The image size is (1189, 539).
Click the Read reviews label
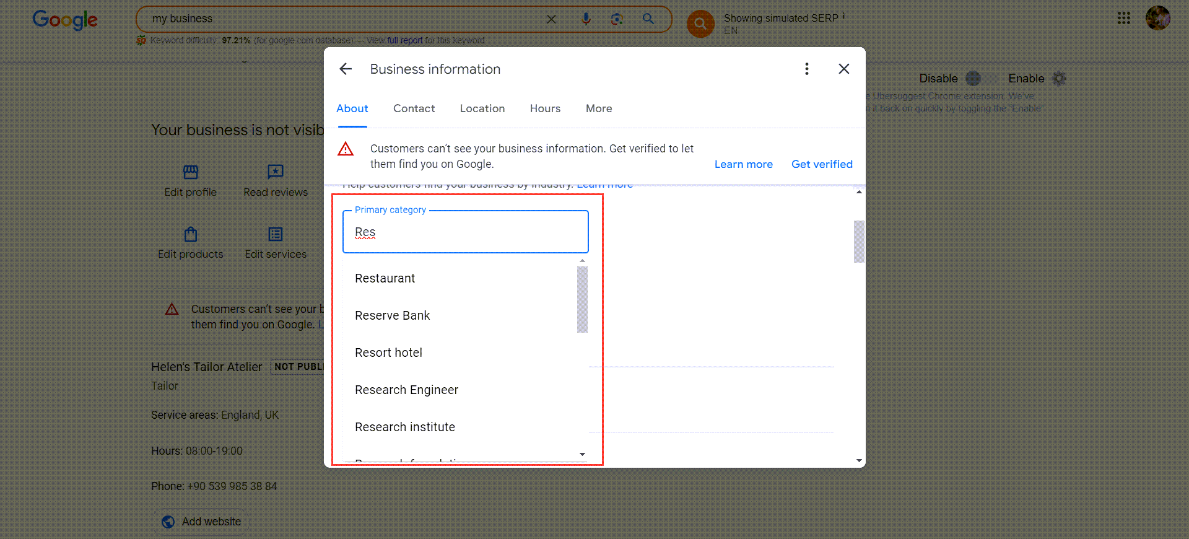276,192
